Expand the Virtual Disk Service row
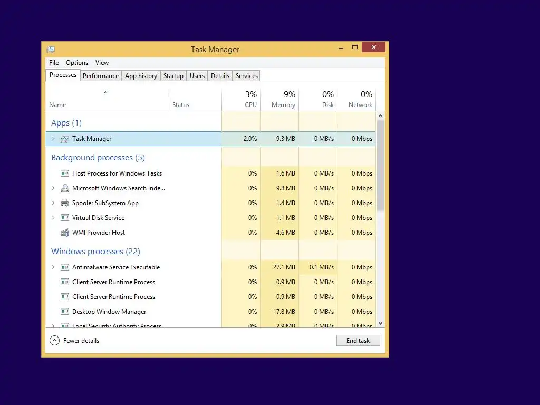 (53, 218)
